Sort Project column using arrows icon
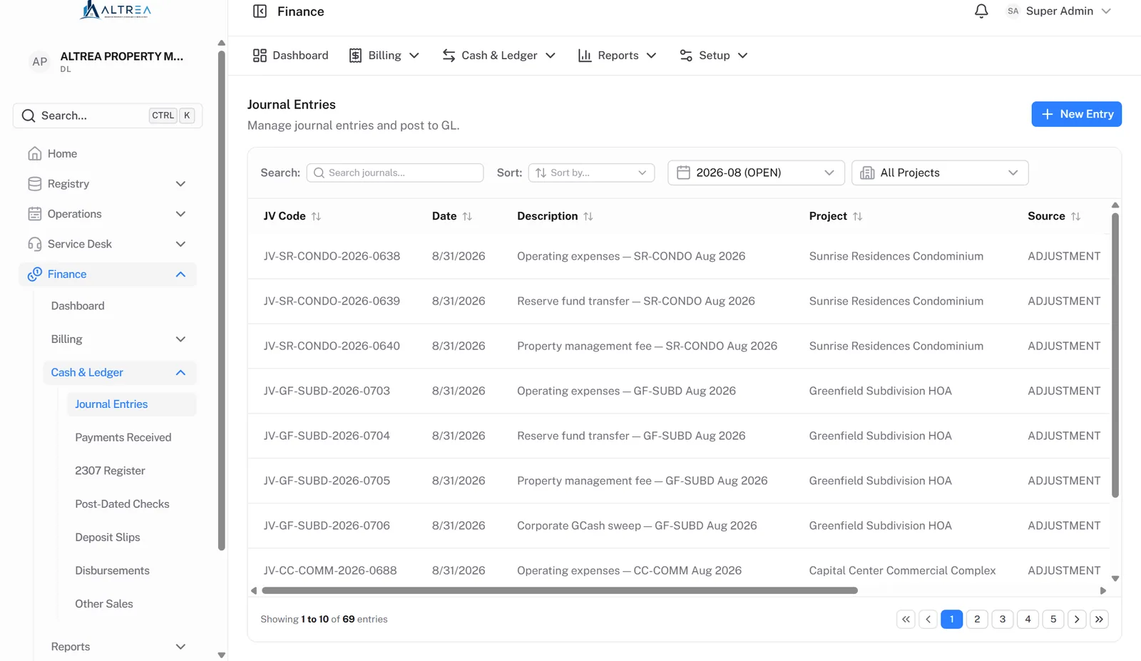Viewport: 1141px width, 661px height. point(858,216)
